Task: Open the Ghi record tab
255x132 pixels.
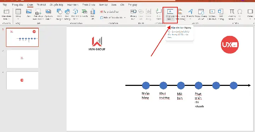Action: click(x=122, y=5)
